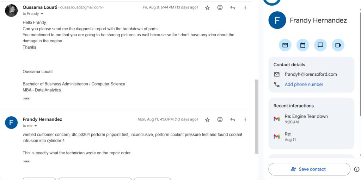Viewport: 361px width, 180px height.
Task: Click the email thread vertical scrollbar
Action: (257, 117)
